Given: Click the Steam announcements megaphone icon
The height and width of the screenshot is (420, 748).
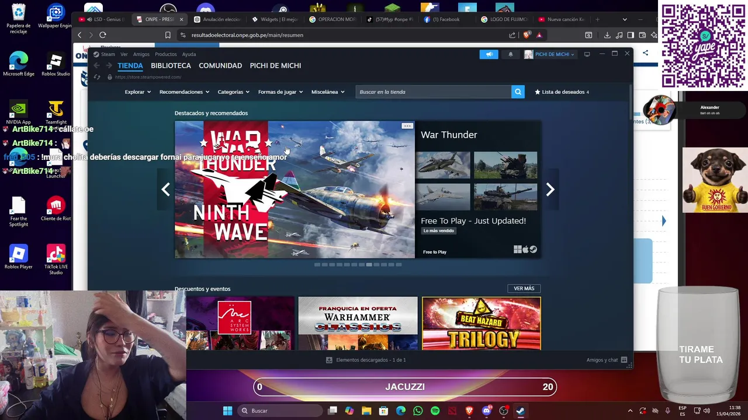Looking at the screenshot, I should point(489,54).
